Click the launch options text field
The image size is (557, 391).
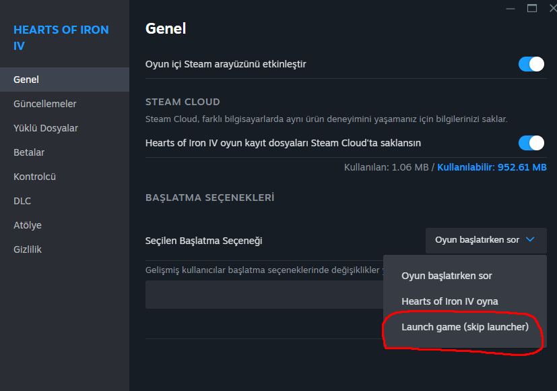[x=263, y=295]
